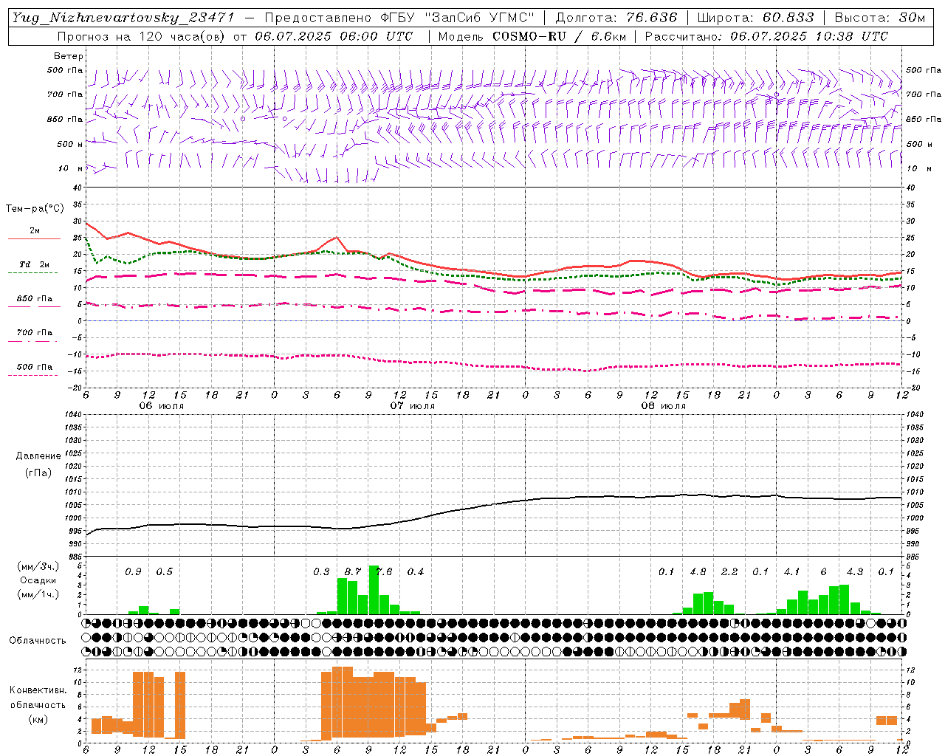The width and height of the screenshot is (945, 756).
Task: Click the computed time 06.07.2025 10:38 UTC
Action: pos(808,35)
